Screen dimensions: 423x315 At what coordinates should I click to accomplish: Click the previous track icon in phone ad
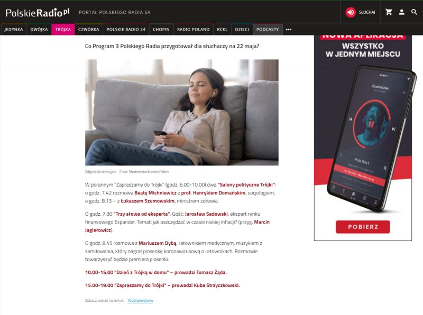(351, 119)
